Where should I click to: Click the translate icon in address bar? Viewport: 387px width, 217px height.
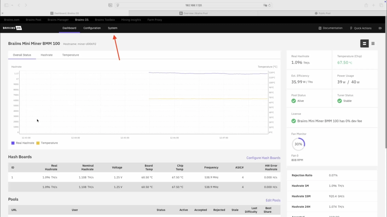click(x=265, y=5)
